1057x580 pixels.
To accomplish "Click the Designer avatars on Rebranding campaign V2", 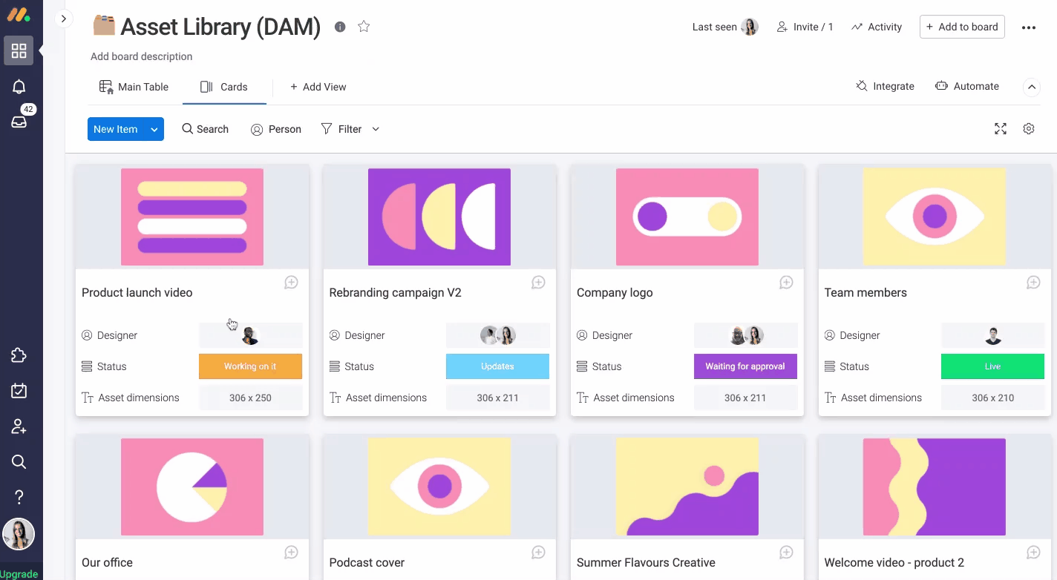I will click(497, 335).
